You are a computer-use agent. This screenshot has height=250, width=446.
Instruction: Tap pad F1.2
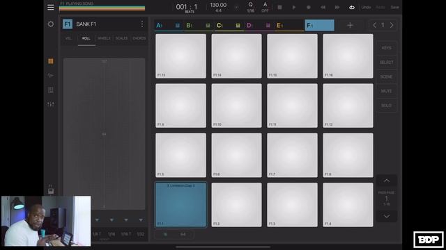tap(237, 205)
